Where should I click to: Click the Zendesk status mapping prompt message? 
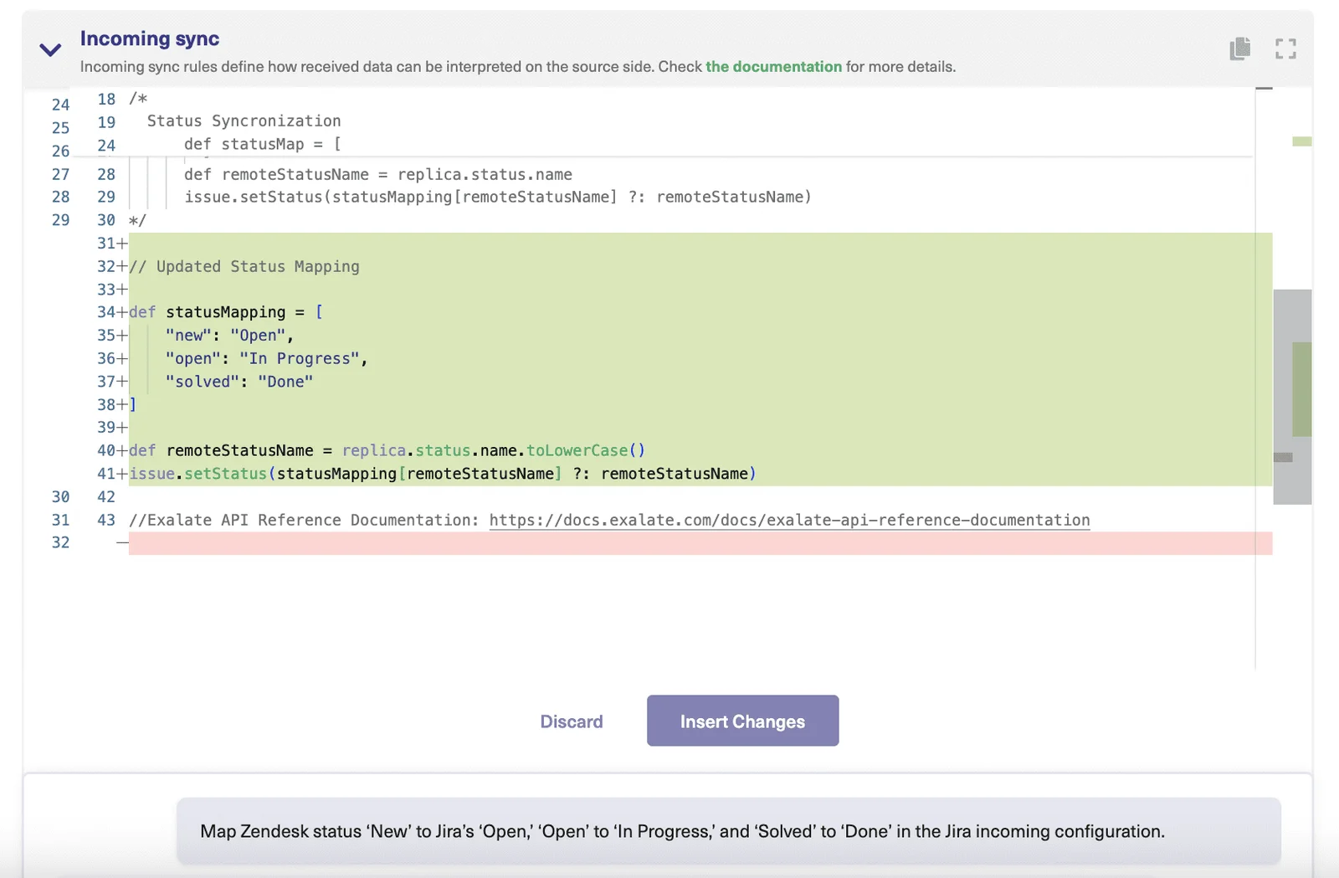coord(682,831)
